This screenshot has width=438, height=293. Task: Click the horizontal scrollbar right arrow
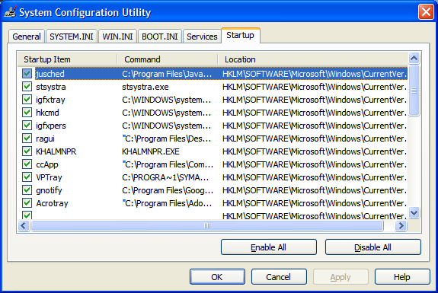click(x=401, y=225)
